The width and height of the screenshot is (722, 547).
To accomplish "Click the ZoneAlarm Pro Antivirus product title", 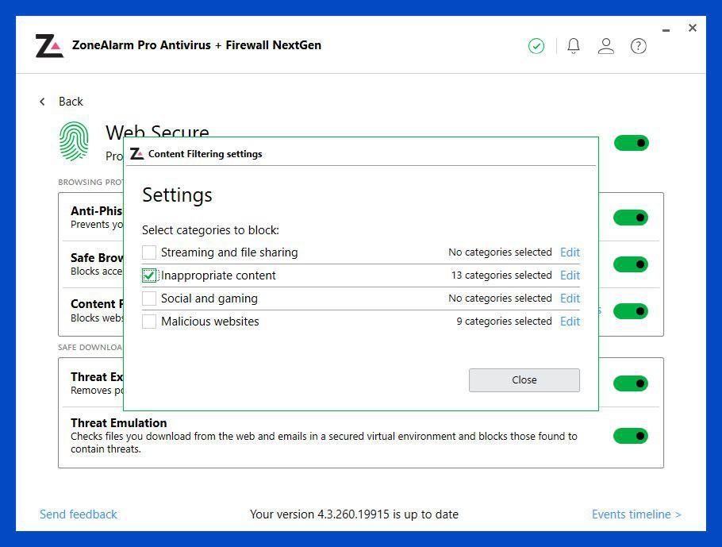I will click(197, 45).
